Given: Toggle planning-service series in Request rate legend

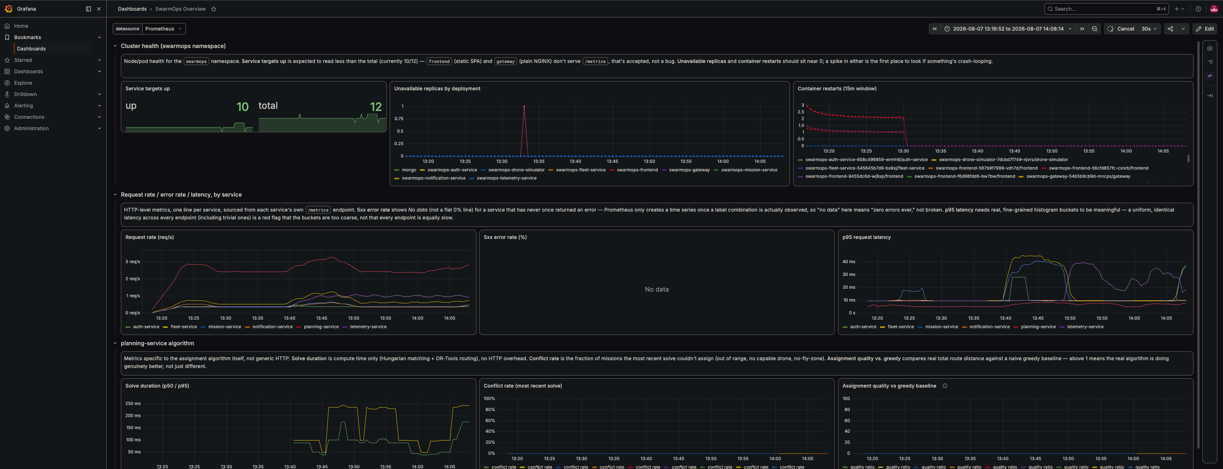Looking at the screenshot, I should point(321,326).
